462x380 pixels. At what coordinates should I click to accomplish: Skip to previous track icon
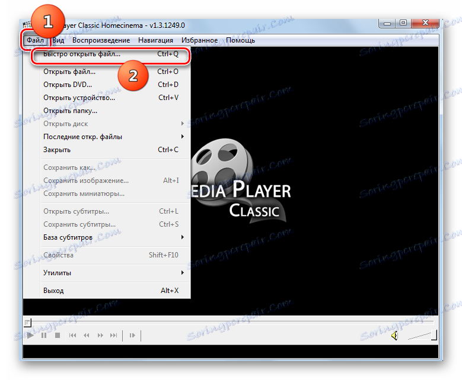72,335
